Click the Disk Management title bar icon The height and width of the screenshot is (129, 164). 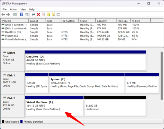(4, 4)
